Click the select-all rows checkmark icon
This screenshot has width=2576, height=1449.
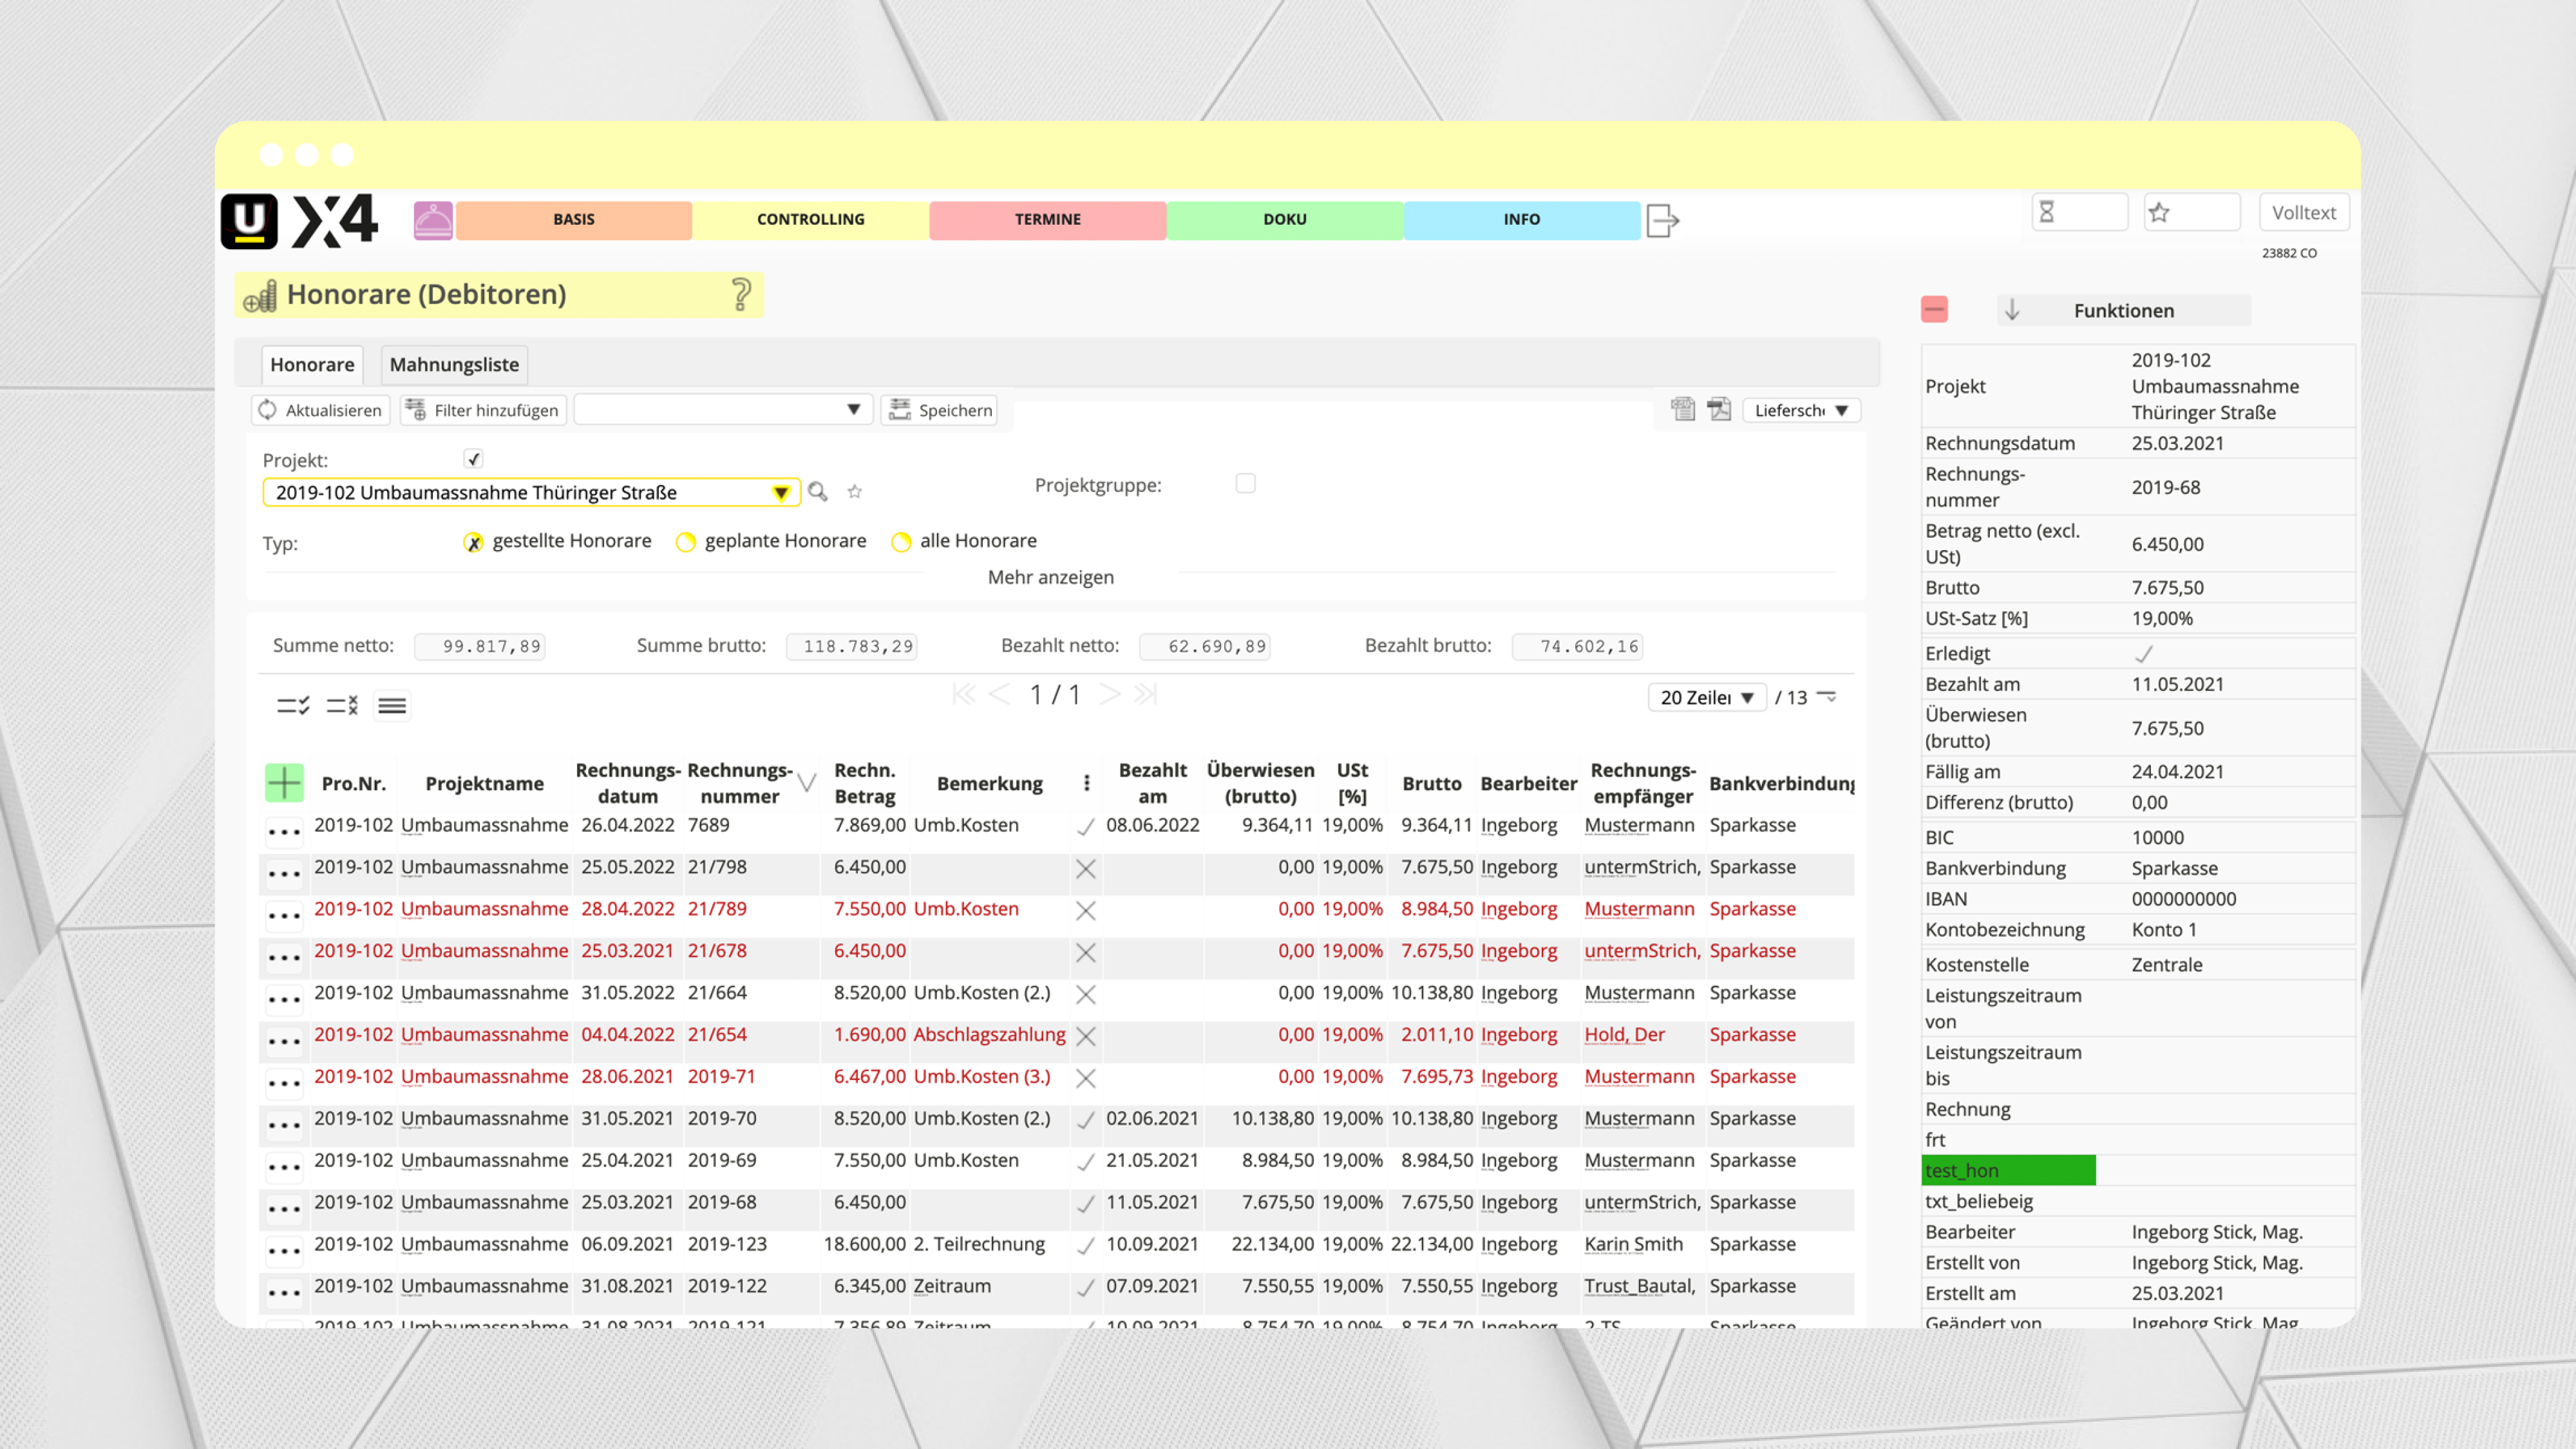(x=293, y=706)
